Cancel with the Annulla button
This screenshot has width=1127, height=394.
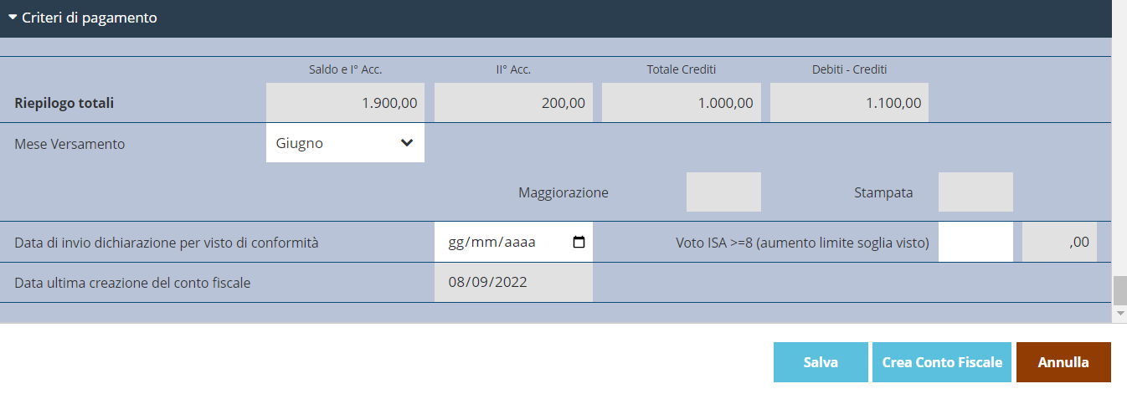(x=1063, y=362)
